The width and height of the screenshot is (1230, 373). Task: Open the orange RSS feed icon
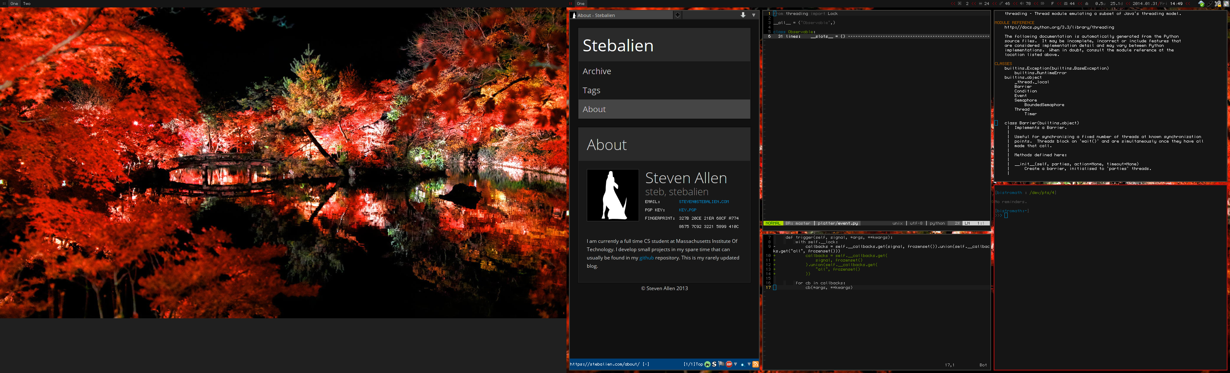coord(756,364)
